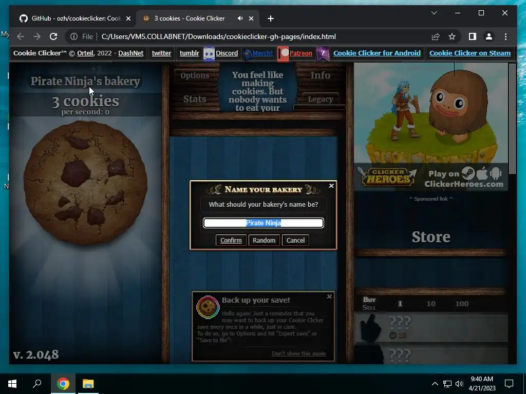Bookmark this page with star
Image resolution: width=526 pixels, height=394 pixels.
tap(452, 36)
